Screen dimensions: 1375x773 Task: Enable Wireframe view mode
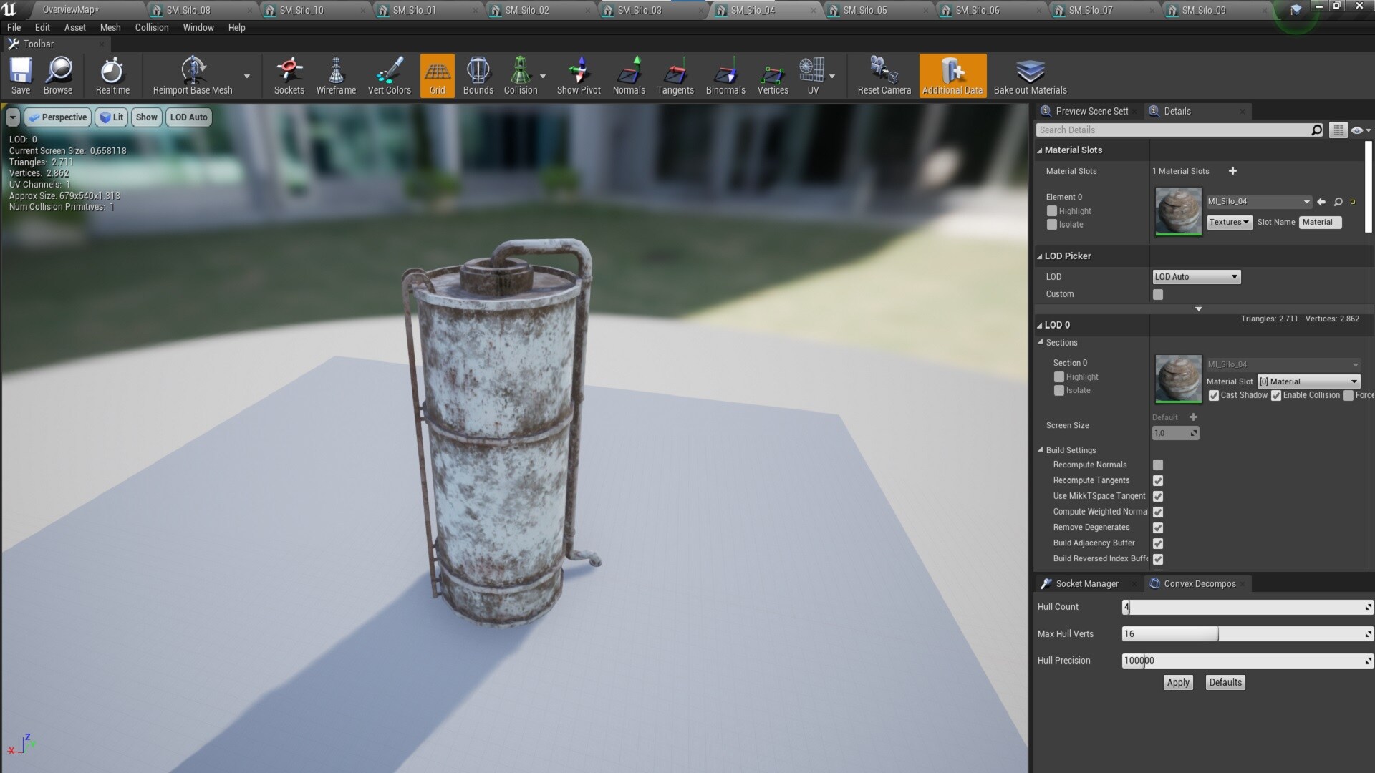tap(336, 75)
